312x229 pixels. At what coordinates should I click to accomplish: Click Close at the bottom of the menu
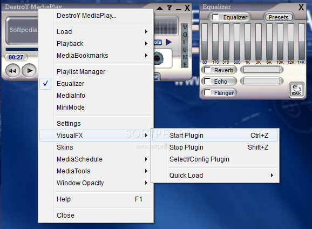[96, 215]
